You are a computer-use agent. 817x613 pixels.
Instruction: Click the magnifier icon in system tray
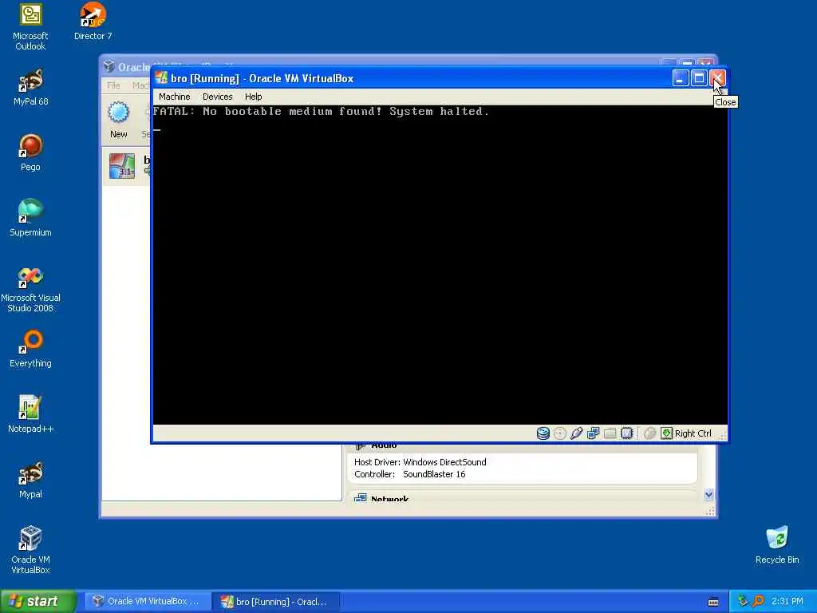tap(758, 602)
